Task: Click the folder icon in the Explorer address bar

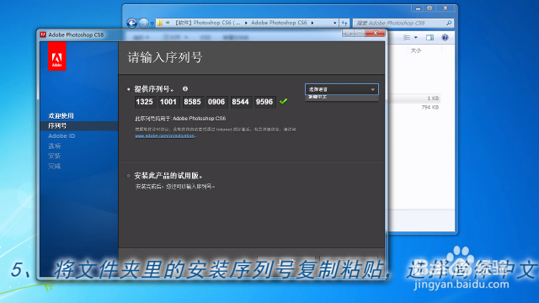Action: point(160,23)
